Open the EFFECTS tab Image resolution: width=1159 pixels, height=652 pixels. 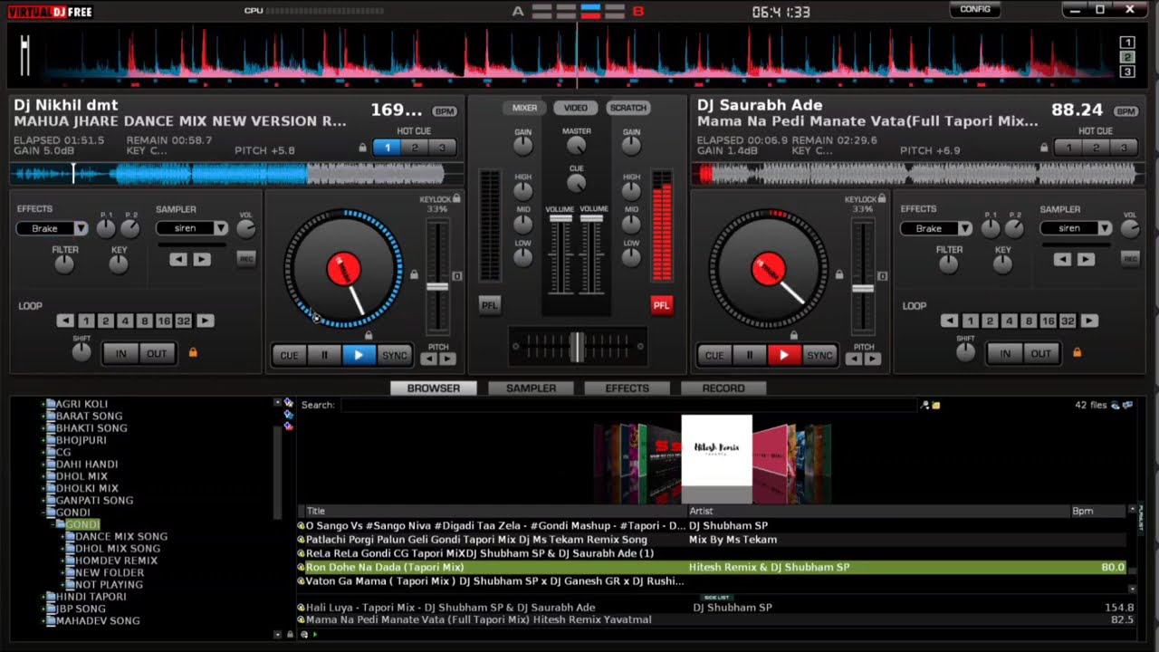(x=627, y=388)
